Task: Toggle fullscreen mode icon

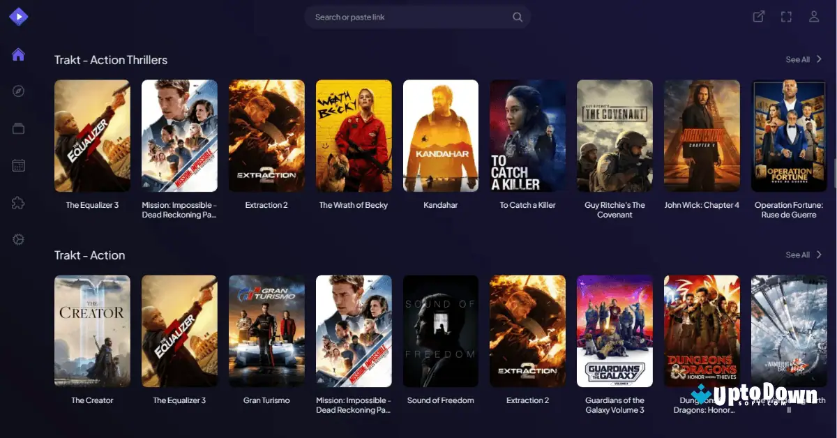Action: (x=786, y=17)
